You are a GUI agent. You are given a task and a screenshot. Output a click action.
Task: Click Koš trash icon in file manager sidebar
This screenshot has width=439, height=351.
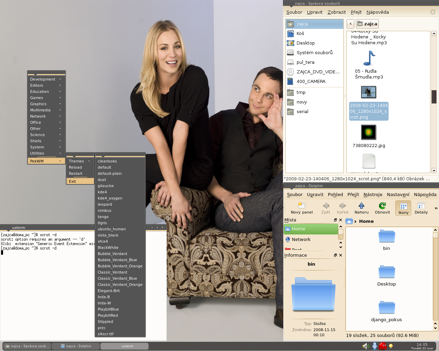click(x=290, y=33)
